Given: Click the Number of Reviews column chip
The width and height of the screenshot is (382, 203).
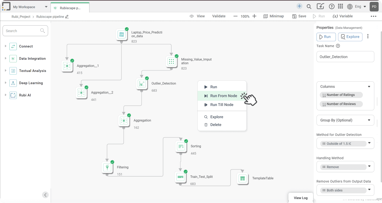Looking at the screenshot, I should point(341,104).
